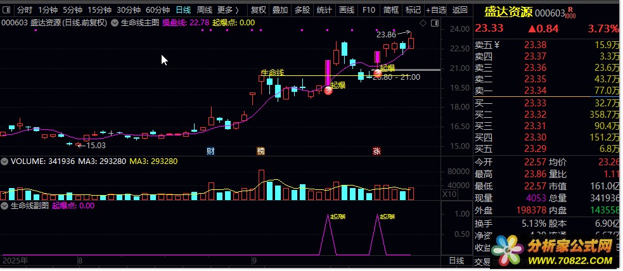Click the 最高 value 23.86

(534, 174)
